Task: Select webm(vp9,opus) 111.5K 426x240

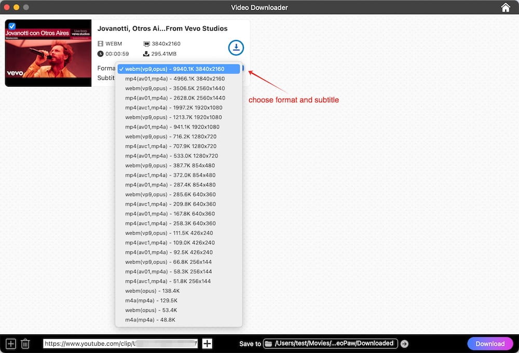Action: 179,233
